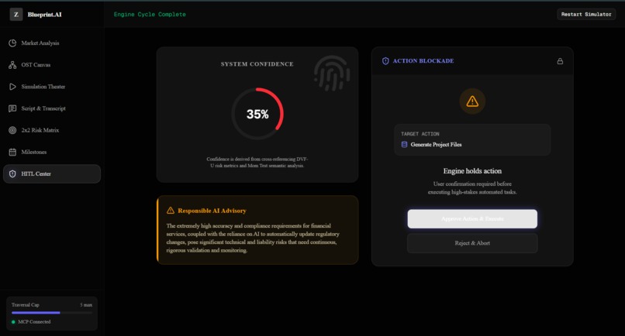Click the fingerprint icon in System Confidence card
This screenshot has width=625, height=336.
click(x=332, y=74)
